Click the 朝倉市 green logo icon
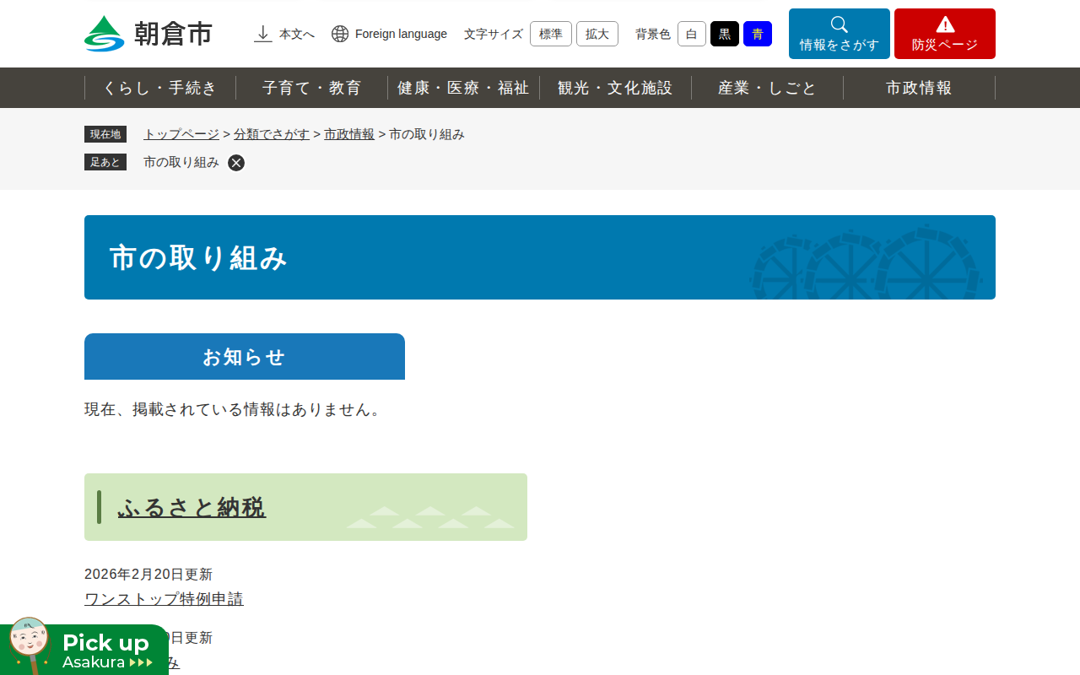Image resolution: width=1080 pixels, height=675 pixels. [x=105, y=34]
